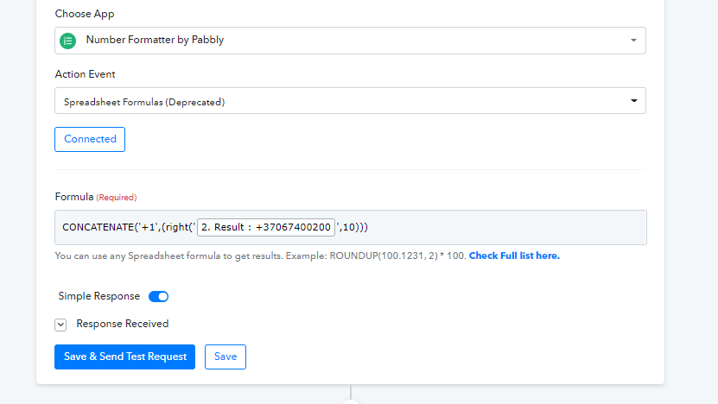Viewport: 718px width, 404px height.
Task: Click the Response Received label
Action: 123,324
